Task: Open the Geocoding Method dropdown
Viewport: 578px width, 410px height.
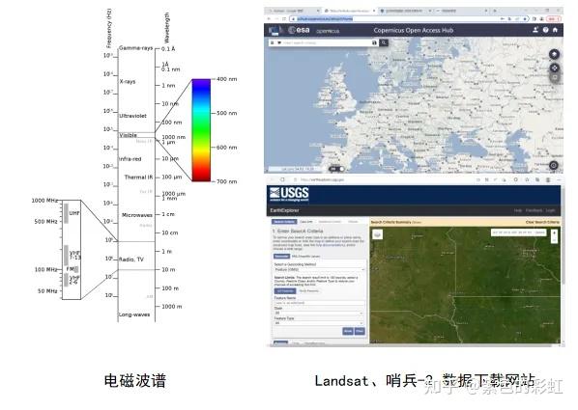Action: point(319,269)
